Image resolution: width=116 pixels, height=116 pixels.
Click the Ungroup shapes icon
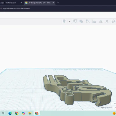pos(88,21)
